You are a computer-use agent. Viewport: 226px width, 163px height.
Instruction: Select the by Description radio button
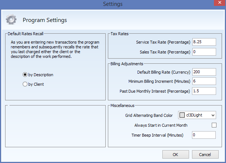(25, 75)
